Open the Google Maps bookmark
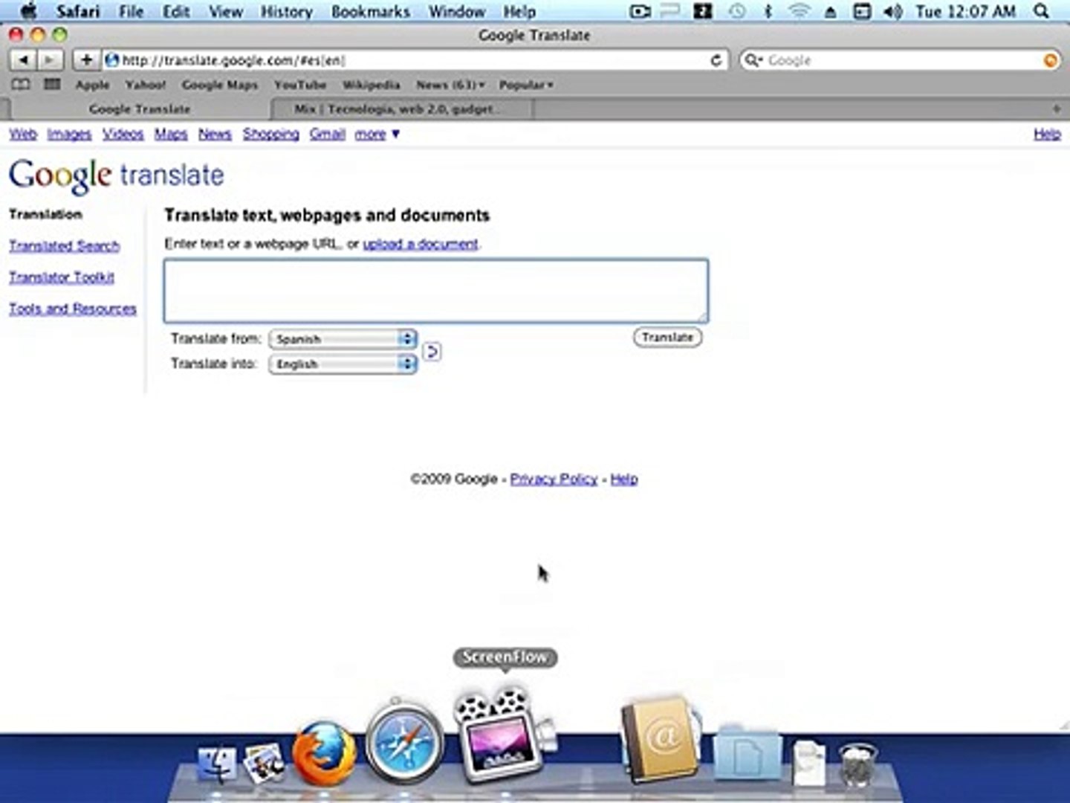1070x803 pixels. pos(220,85)
